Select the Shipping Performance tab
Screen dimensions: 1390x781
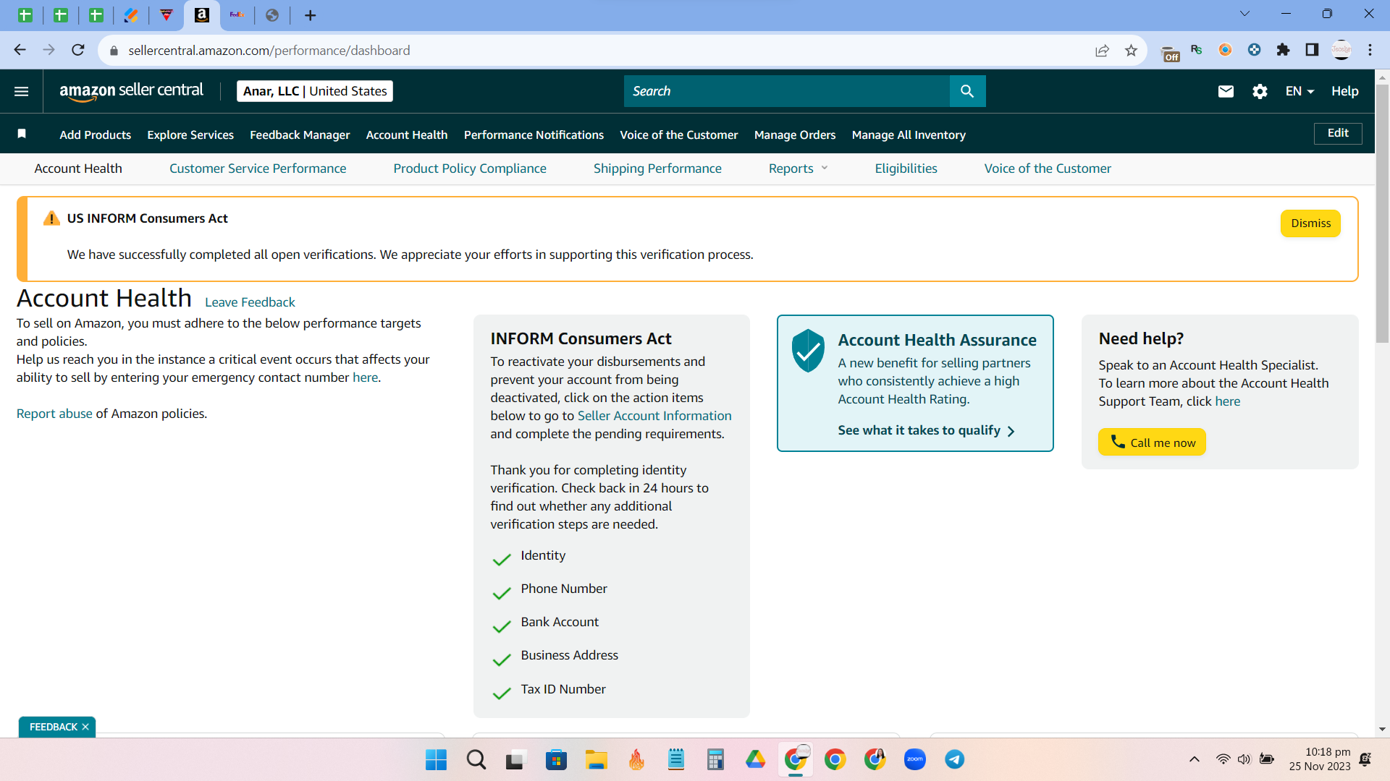(657, 168)
